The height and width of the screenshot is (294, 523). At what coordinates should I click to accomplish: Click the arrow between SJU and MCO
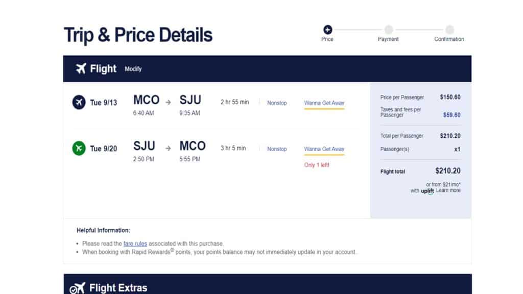point(169,149)
